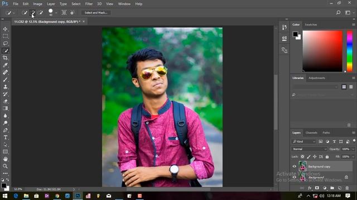This screenshot has height=200, width=357.
Task: Select the Hand tool
Action: tap(5, 159)
